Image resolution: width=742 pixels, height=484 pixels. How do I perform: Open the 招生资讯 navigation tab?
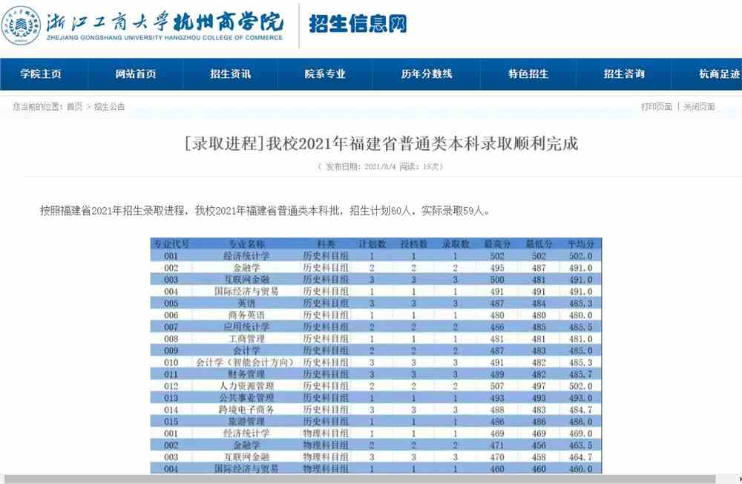coord(231,74)
